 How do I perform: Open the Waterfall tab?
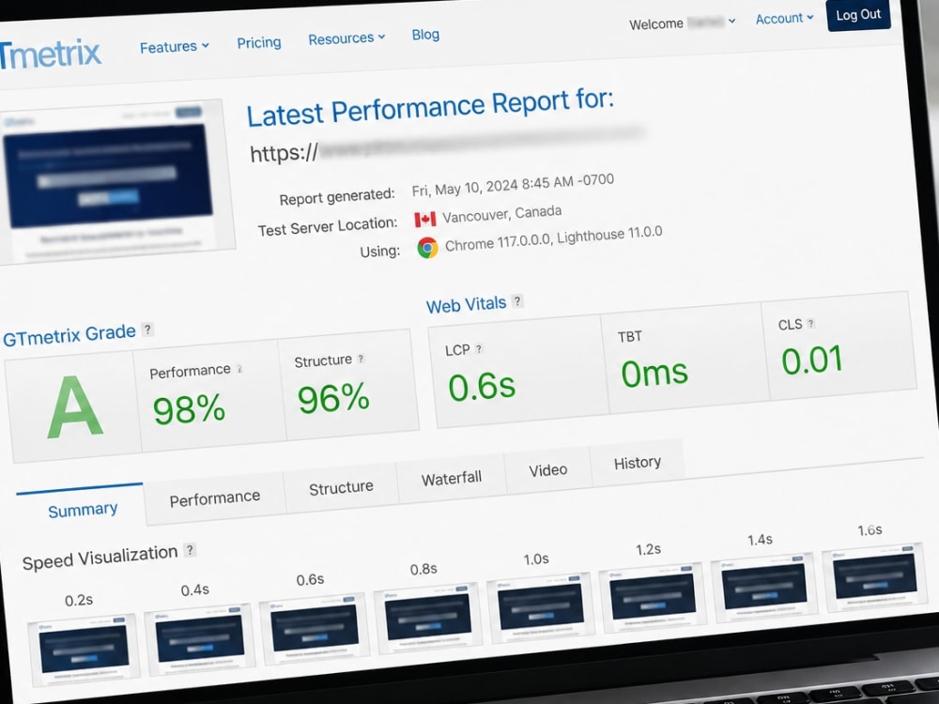[x=452, y=479]
